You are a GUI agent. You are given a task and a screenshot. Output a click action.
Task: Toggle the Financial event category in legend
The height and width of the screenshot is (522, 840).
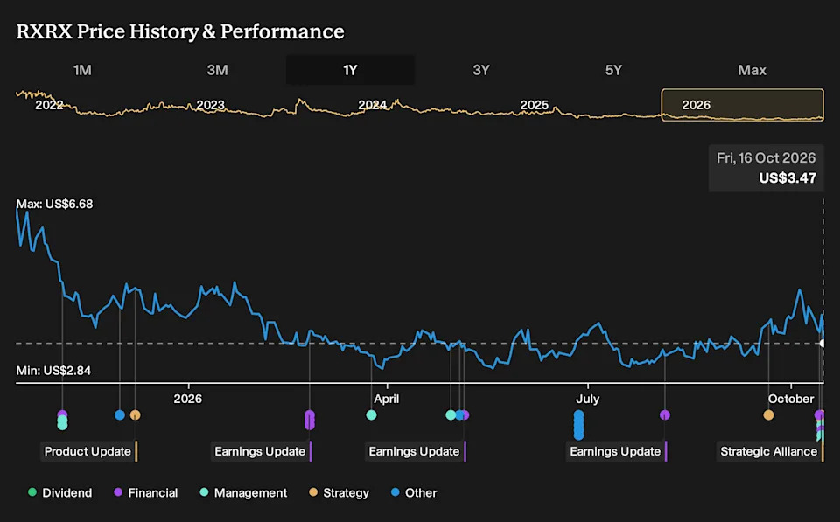[x=146, y=492]
